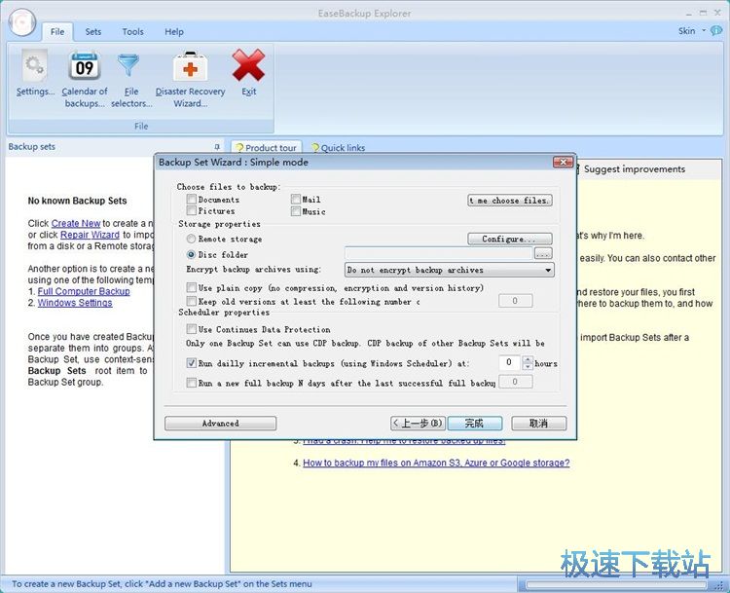This screenshot has height=593, width=730.
Task: Close the Backup Set Wizard dialog
Action: tap(563, 162)
